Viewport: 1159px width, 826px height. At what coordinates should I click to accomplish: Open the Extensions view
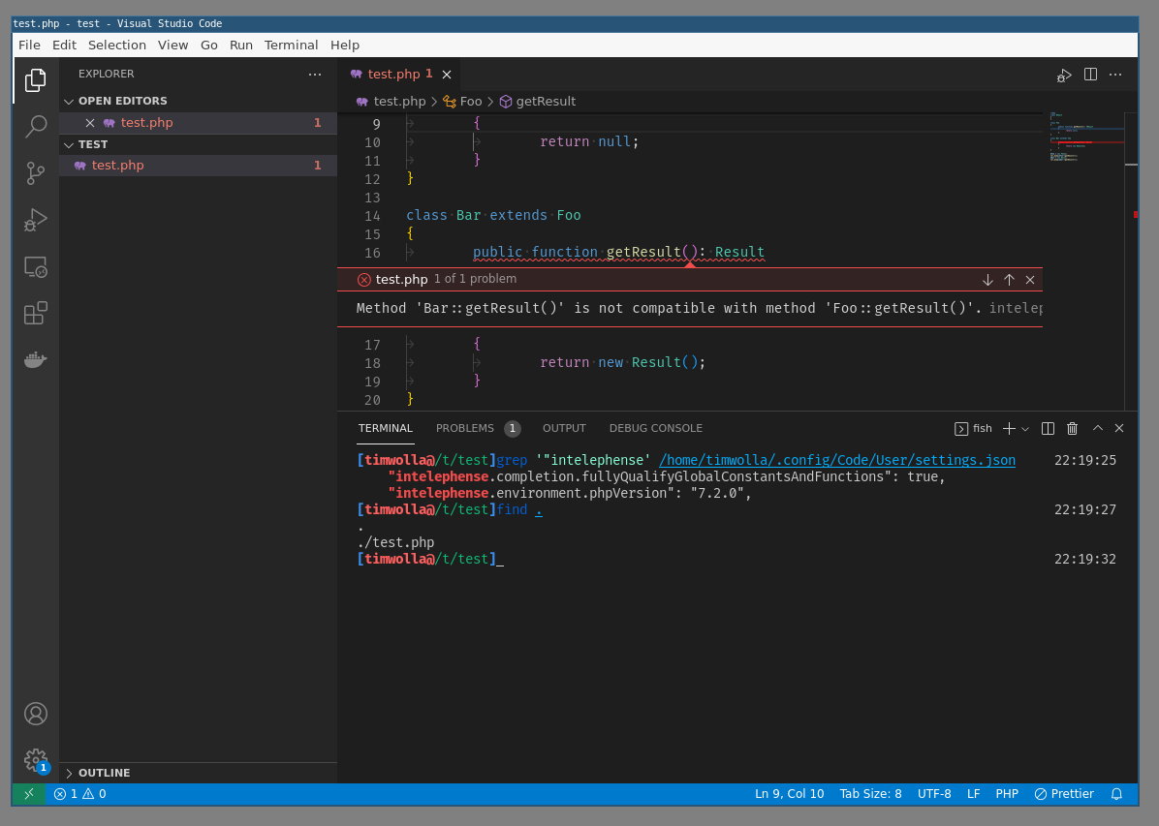(35, 313)
